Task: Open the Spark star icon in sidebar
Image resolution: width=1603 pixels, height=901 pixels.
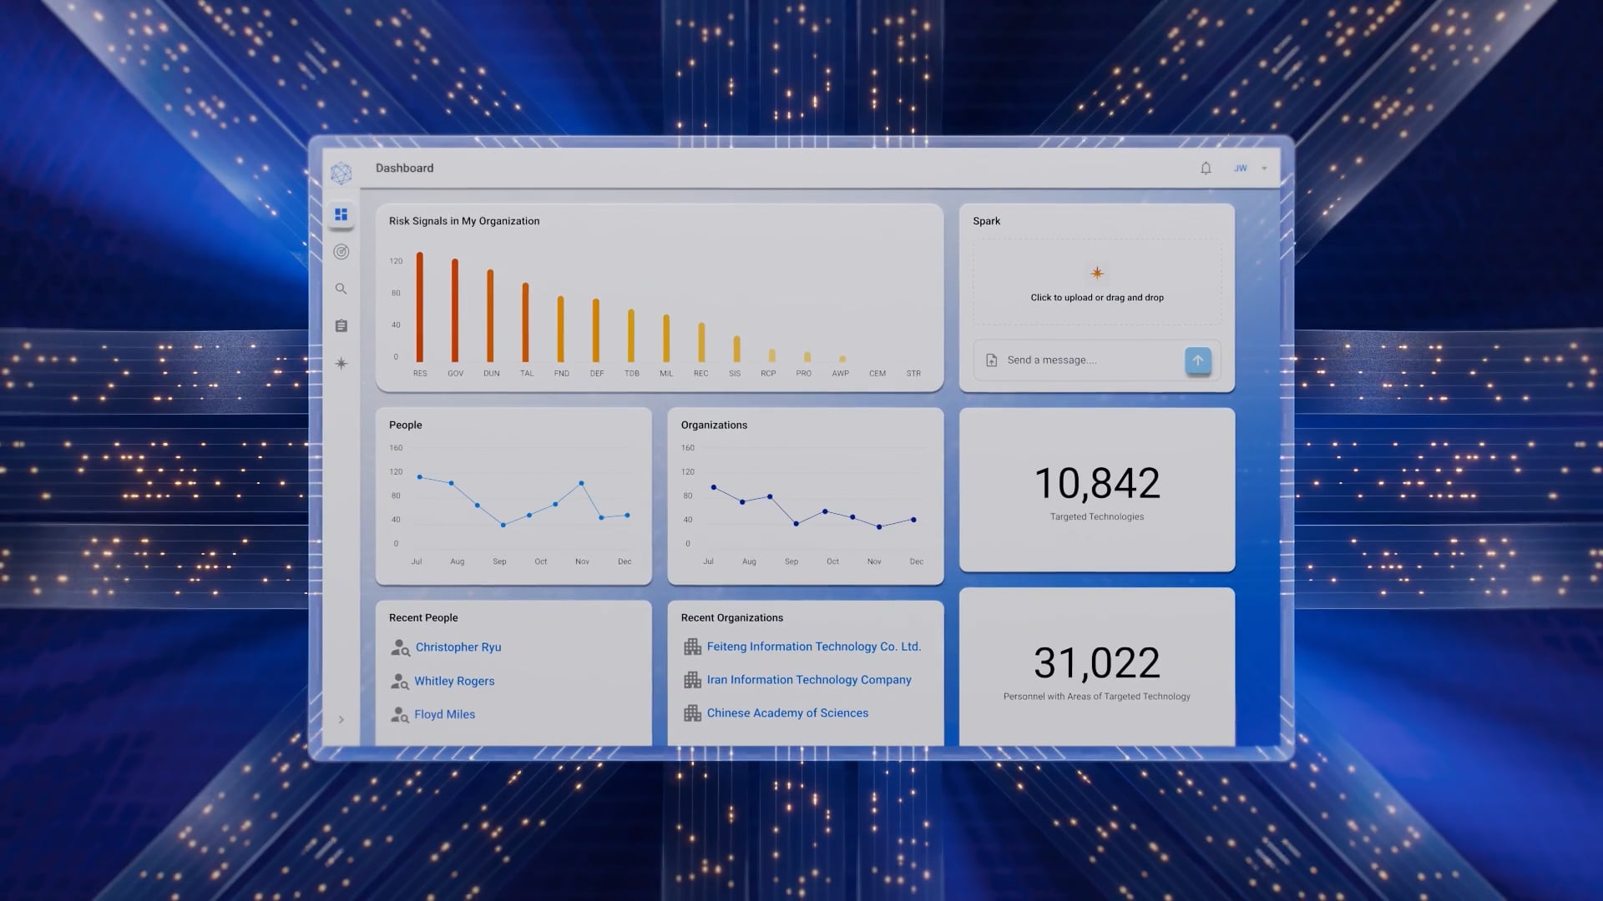Action: (341, 363)
